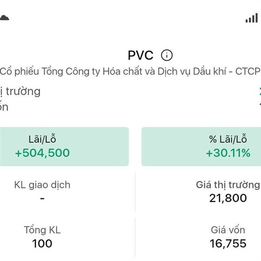Tap the company name description line
The height and width of the screenshot is (261, 261).
click(130, 71)
